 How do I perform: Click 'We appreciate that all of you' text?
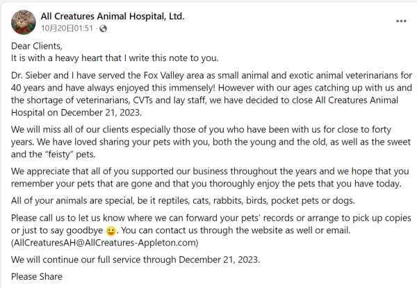(x=62, y=171)
